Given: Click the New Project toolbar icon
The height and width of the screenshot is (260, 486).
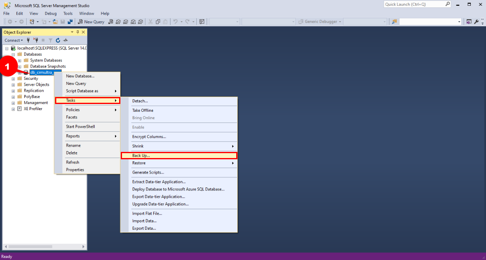Looking at the screenshot, I should pyautogui.click(x=32, y=22).
